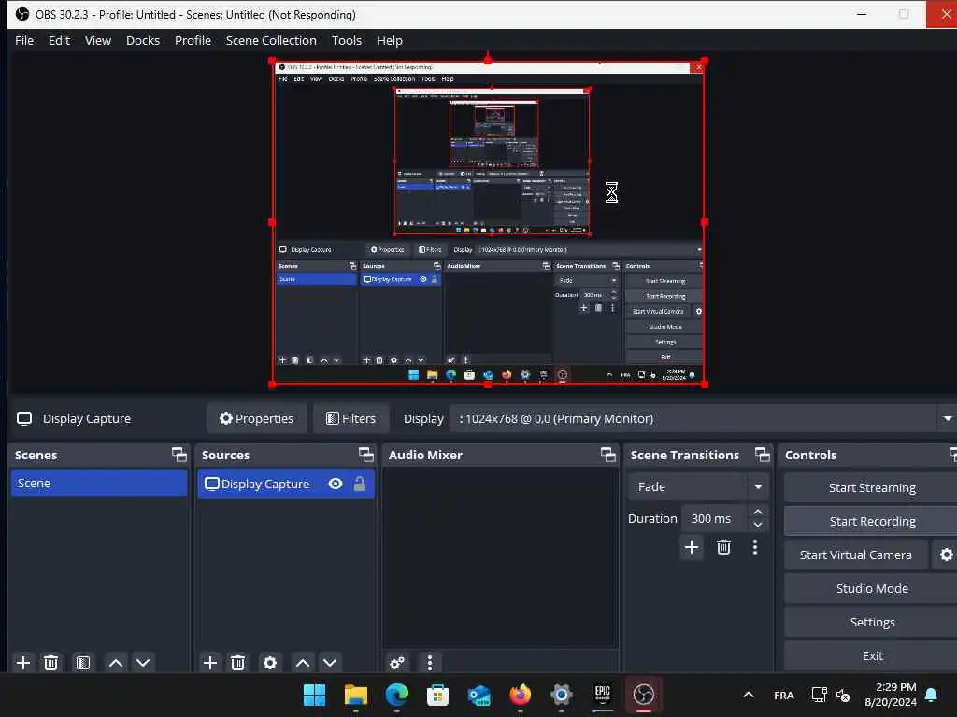Click Start Streaming button

pos(871,487)
